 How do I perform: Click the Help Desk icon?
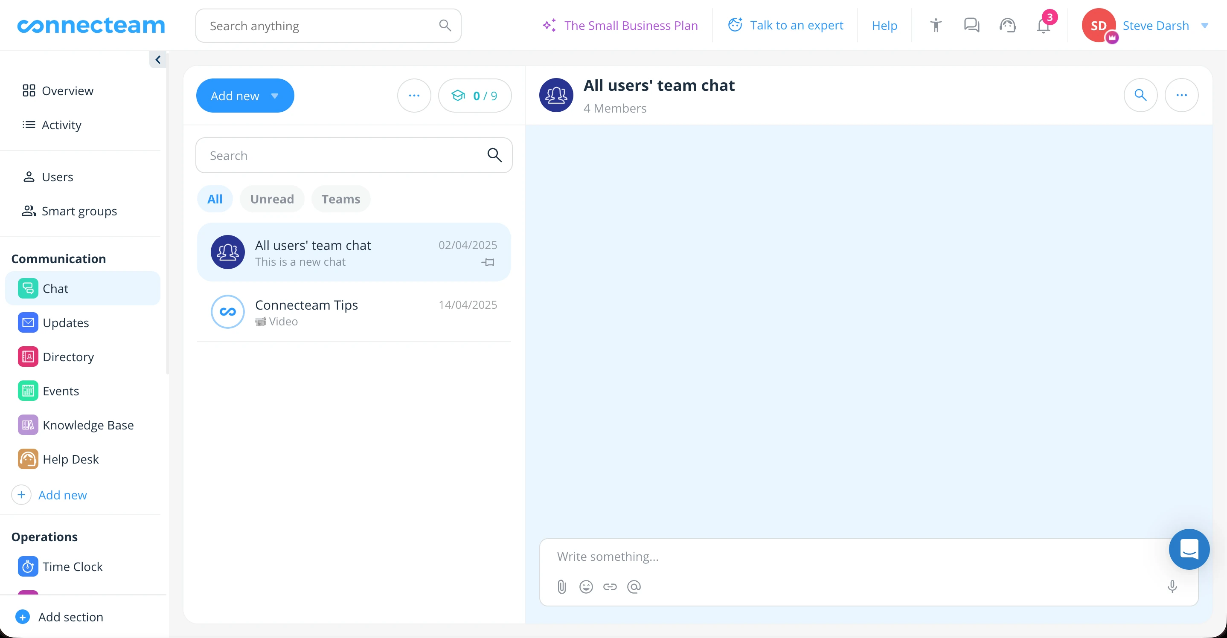(28, 459)
